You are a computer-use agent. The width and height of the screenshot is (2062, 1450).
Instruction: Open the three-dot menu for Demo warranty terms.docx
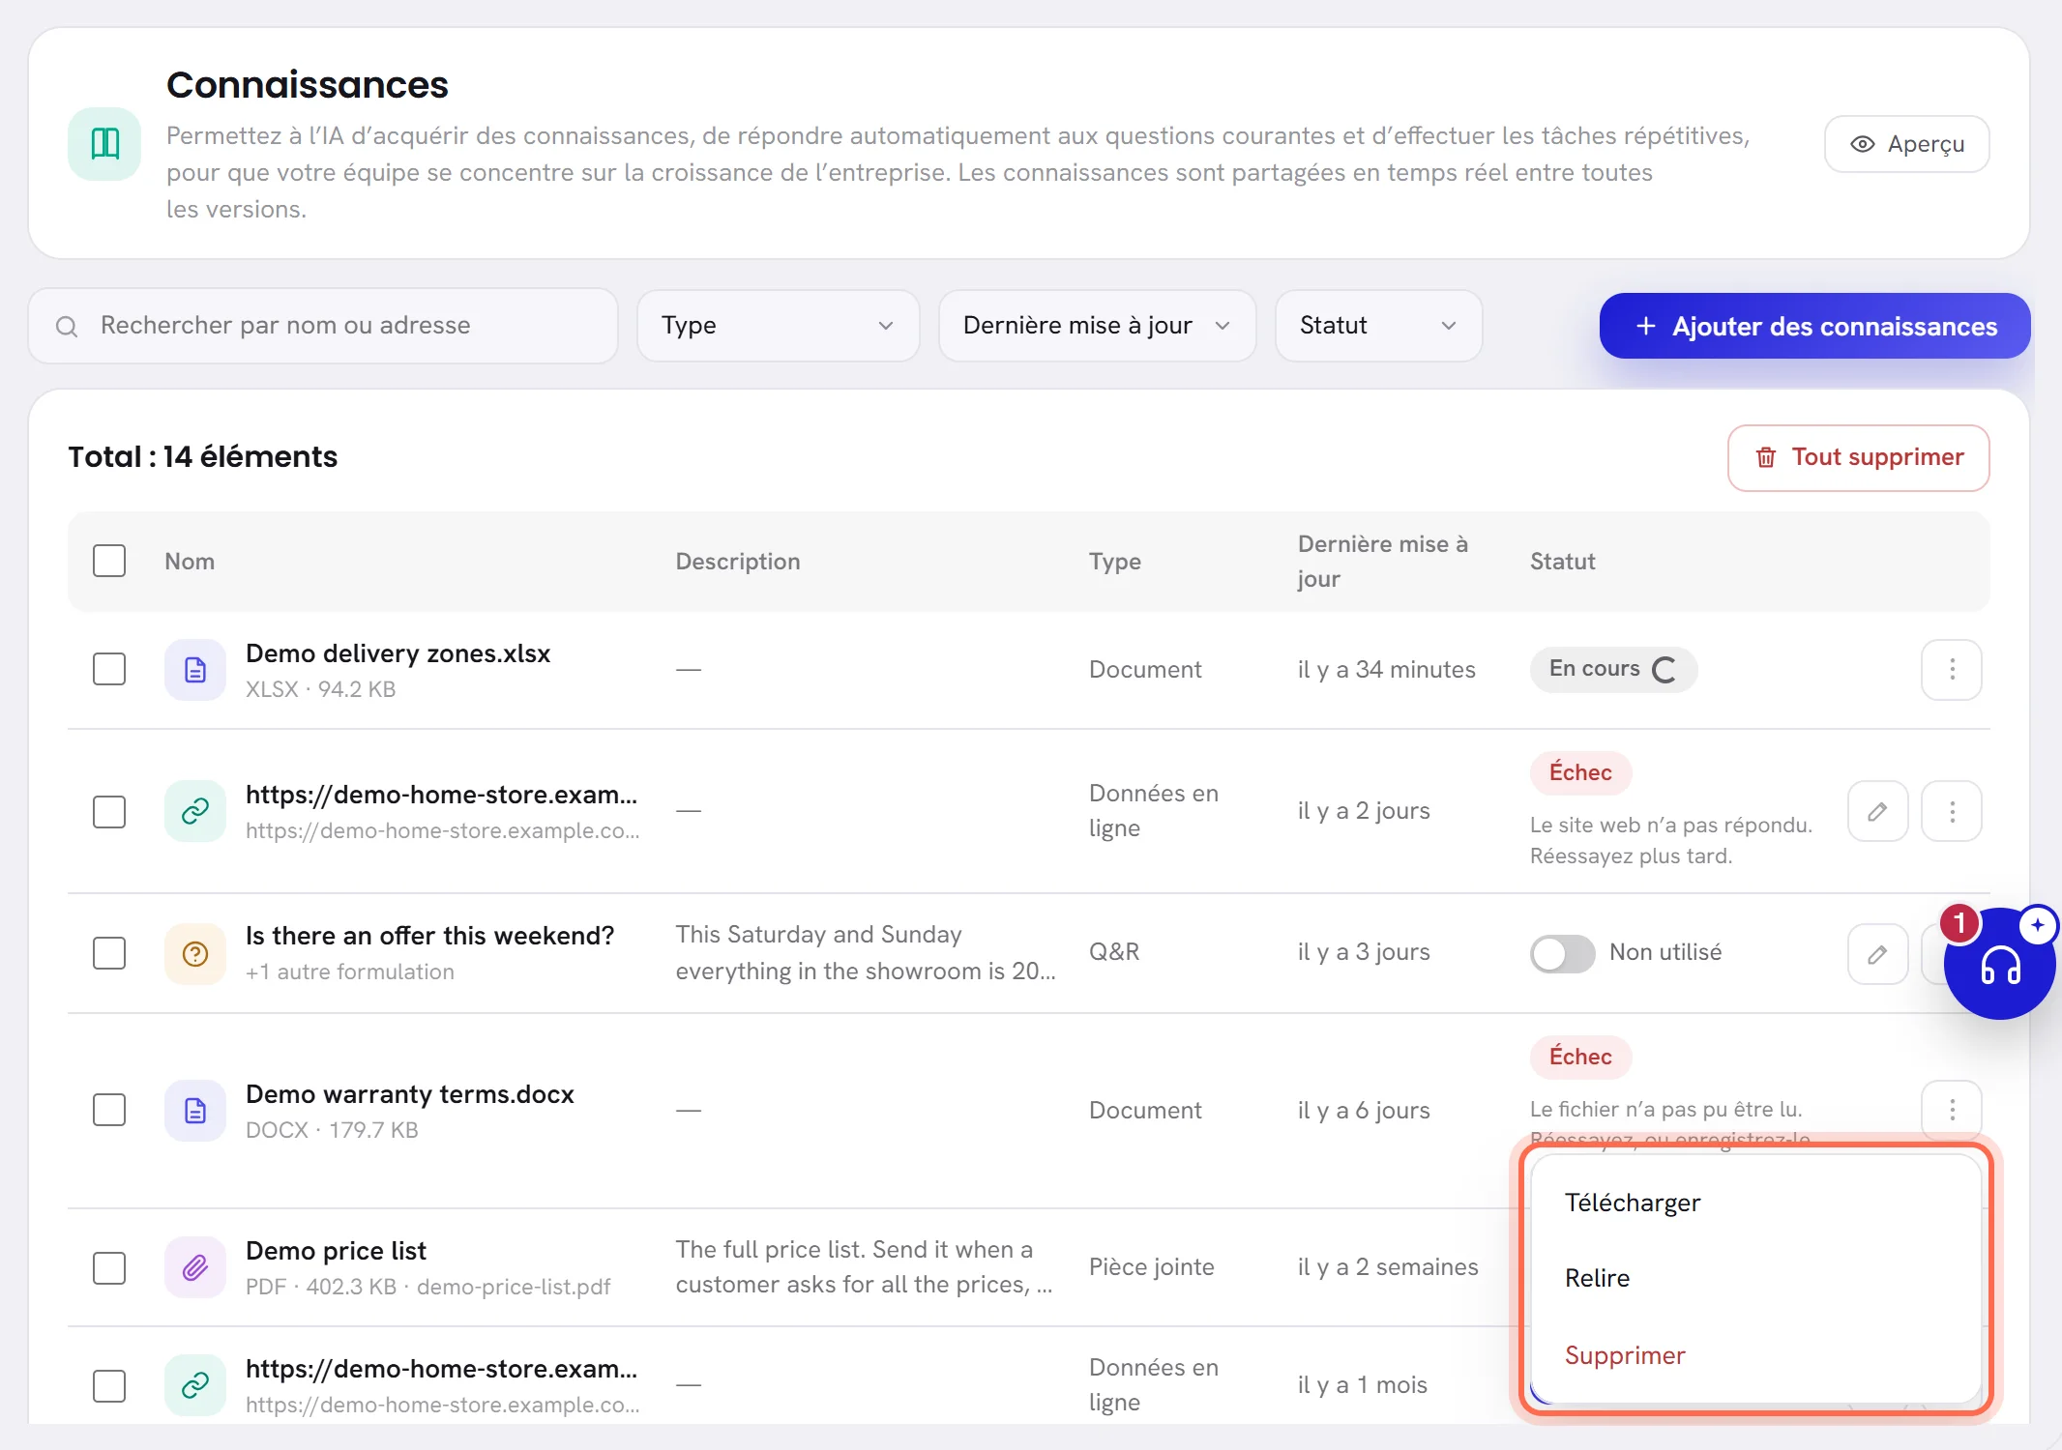pyautogui.click(x=1952, y=1110)
